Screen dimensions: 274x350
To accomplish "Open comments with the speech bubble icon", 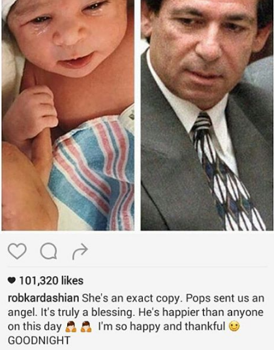I will coord(48,251).
